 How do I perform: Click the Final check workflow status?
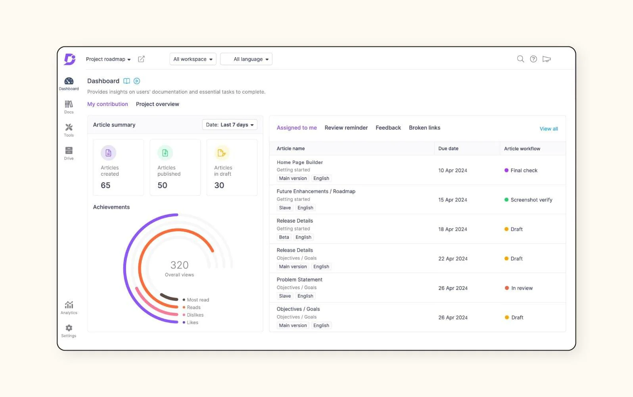(x=521, y=170)
